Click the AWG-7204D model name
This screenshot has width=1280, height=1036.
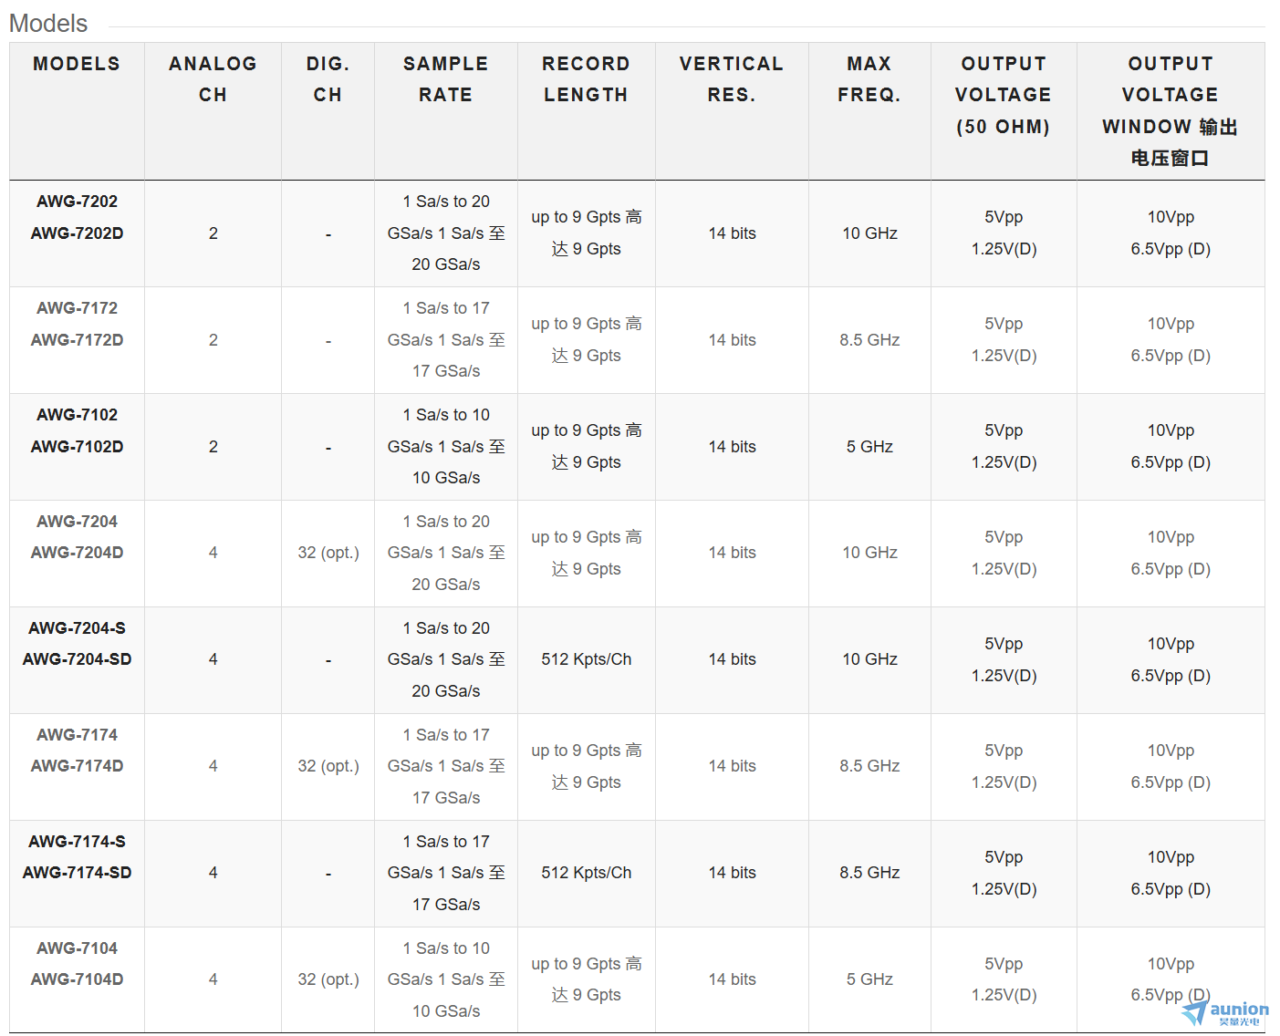[x=77, y=553]
